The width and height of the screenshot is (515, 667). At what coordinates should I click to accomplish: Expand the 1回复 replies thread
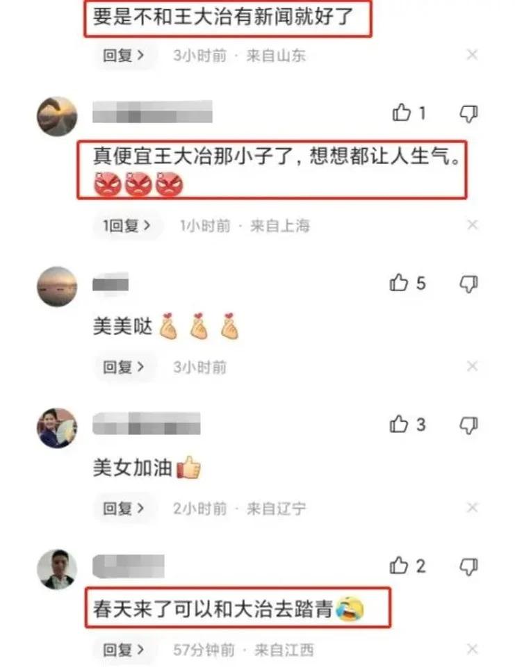click(x=126, y=225)
